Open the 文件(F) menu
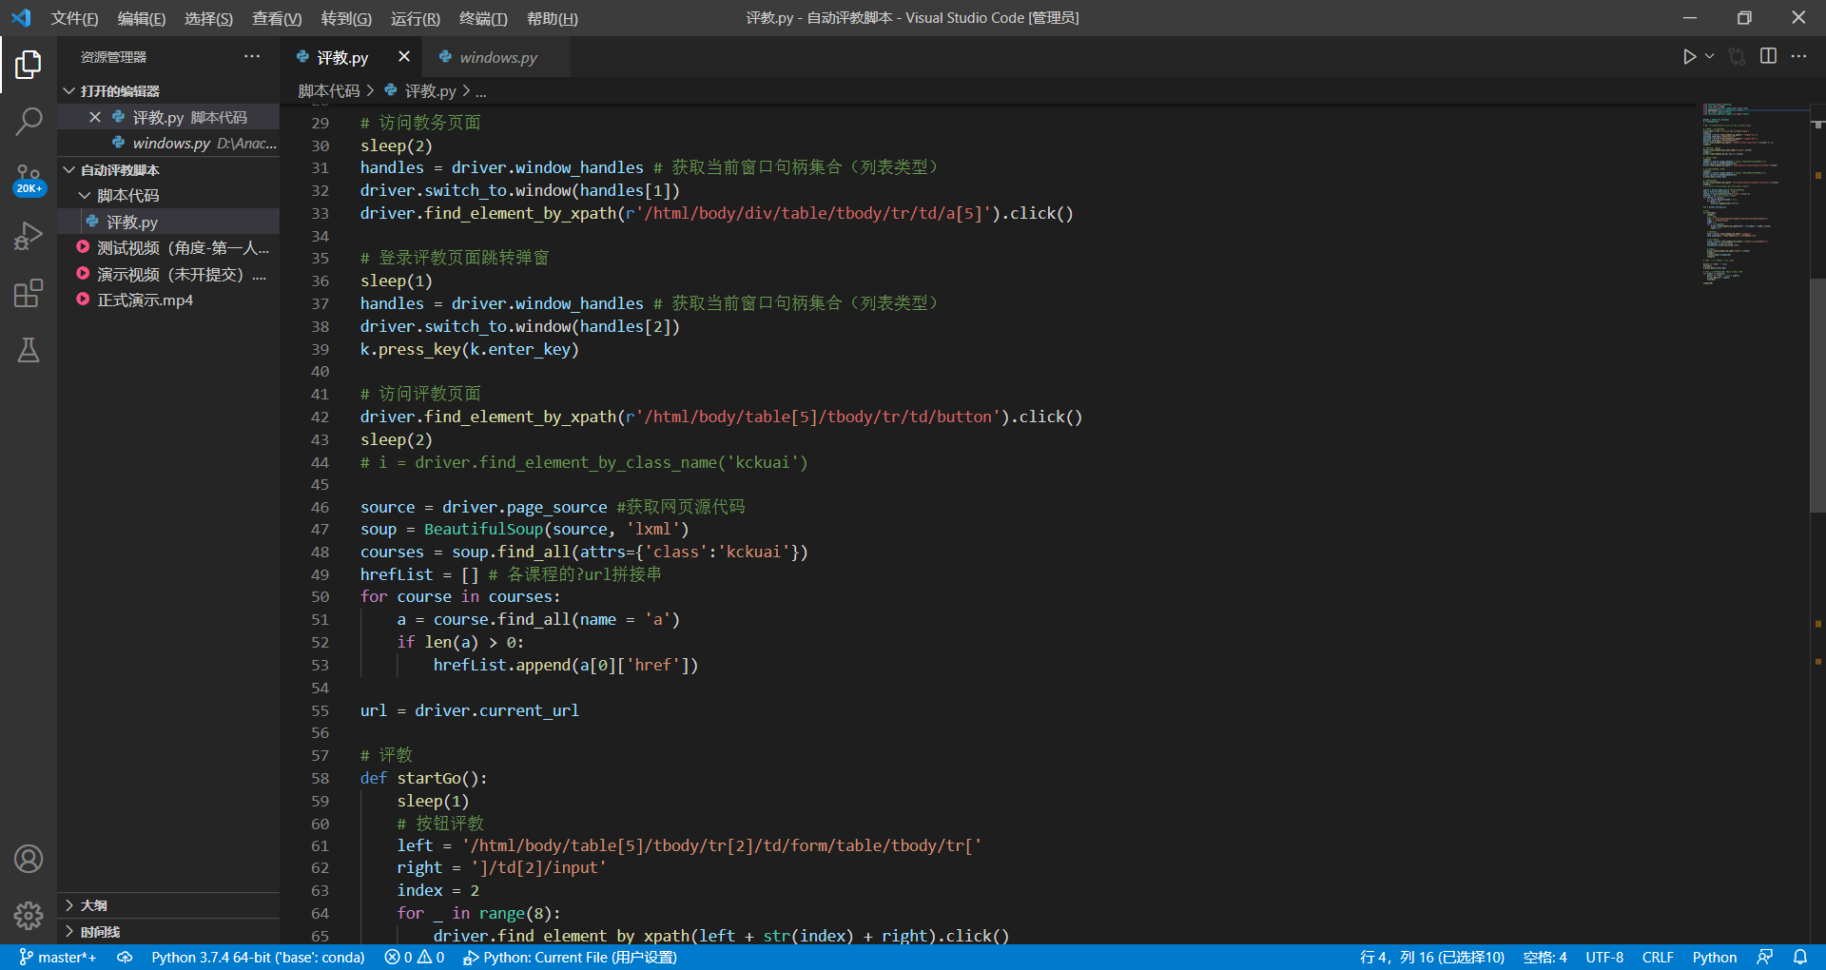The image size is (1826, 970). pyautogui.click(x=74, y=18)
